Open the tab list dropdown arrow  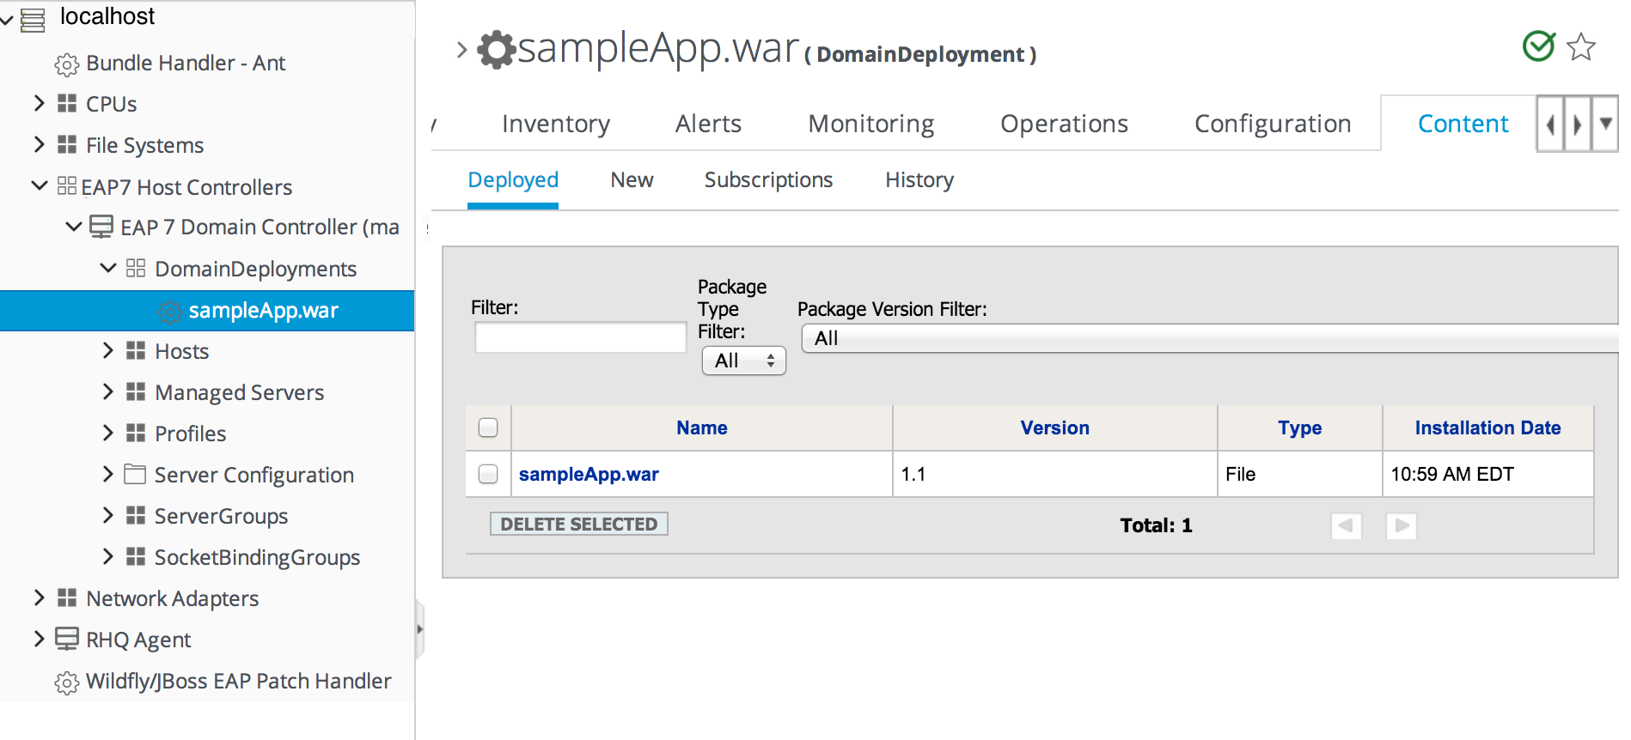[x=1604, y=124]
